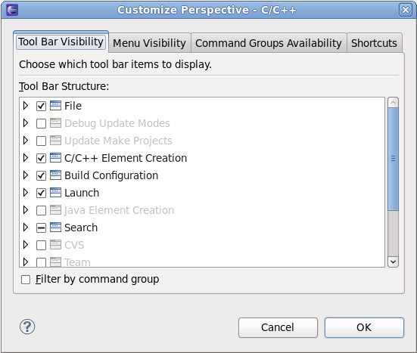
Task: Expand the Update Make Projects node
Action: tap(26, 141)
